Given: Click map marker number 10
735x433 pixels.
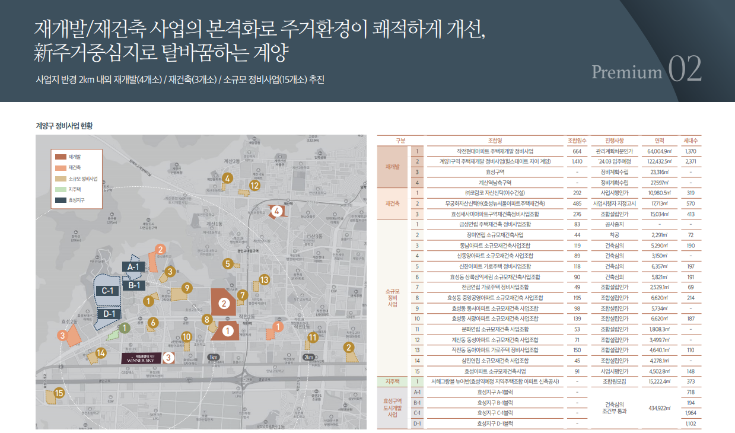Looking at the screenshot, I should click(x=186, y=337).
